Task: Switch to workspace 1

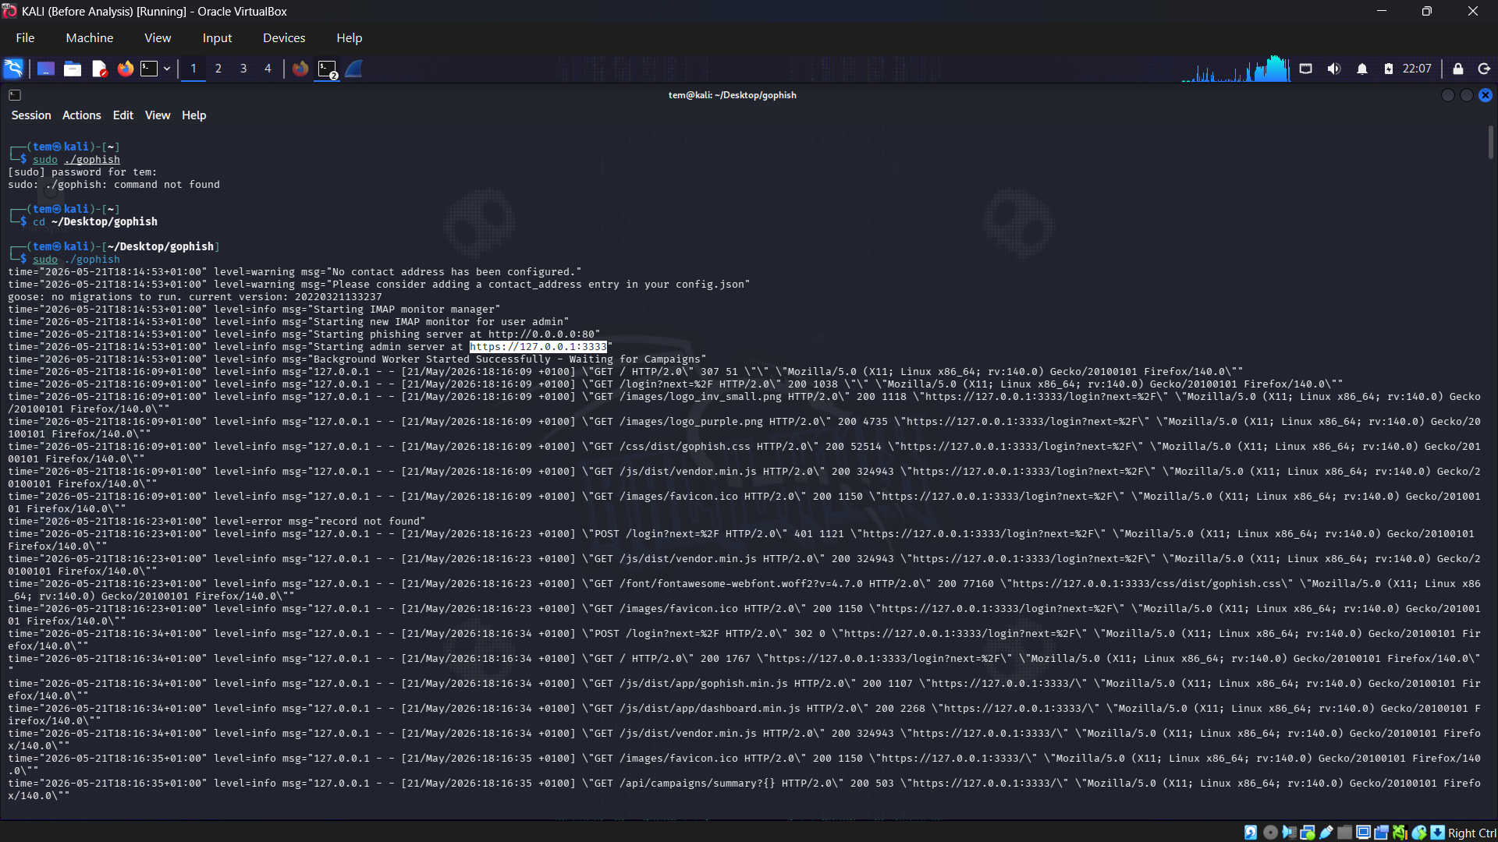Action: click(193, 69)
